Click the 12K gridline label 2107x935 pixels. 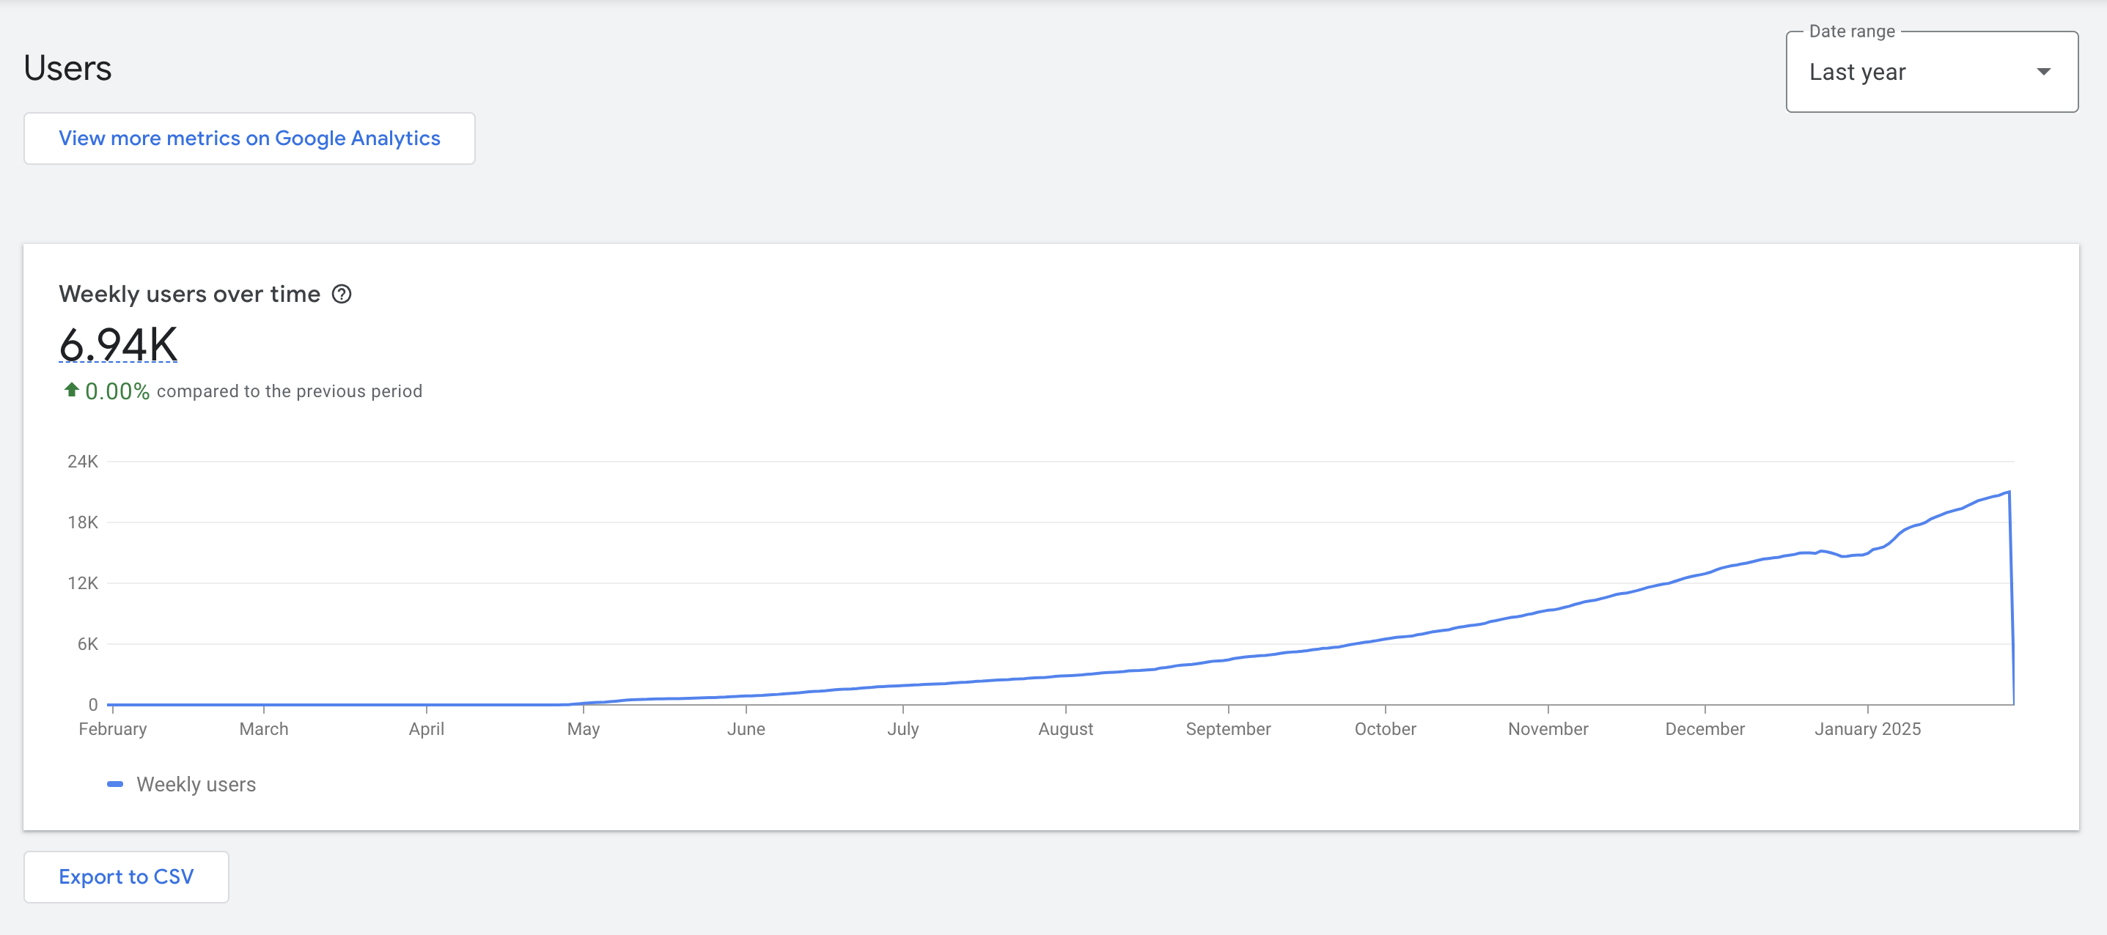83,583
